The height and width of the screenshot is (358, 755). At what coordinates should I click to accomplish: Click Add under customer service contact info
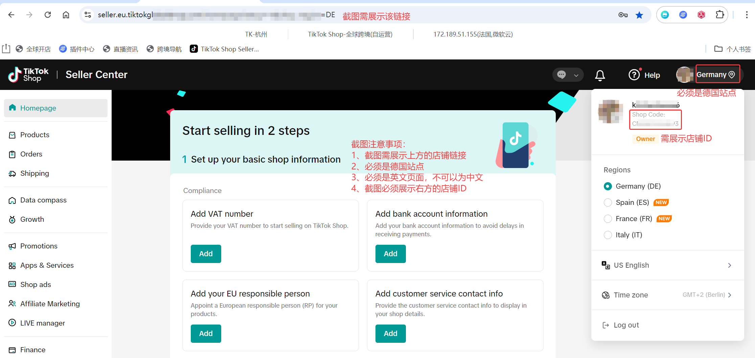point(390,334)
